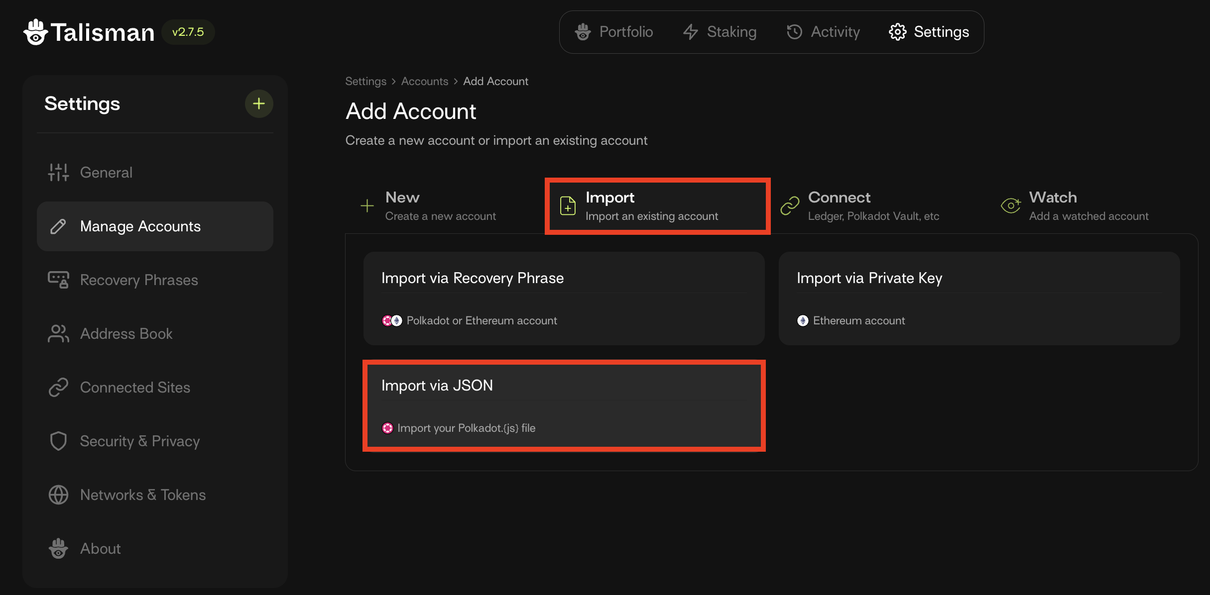Open General via its sliders icon

[58, 173]
